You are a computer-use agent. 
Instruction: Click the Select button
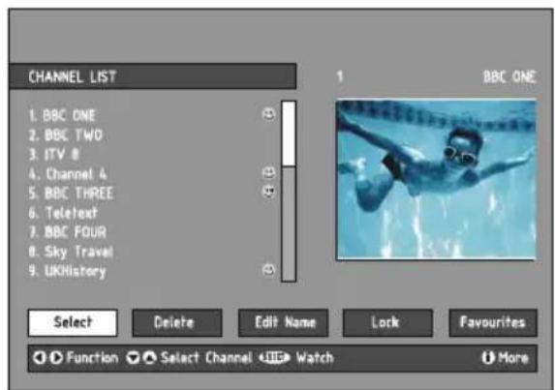[x=73, y=322]
